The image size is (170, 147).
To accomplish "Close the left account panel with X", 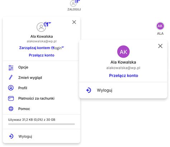I will [74, 22].
